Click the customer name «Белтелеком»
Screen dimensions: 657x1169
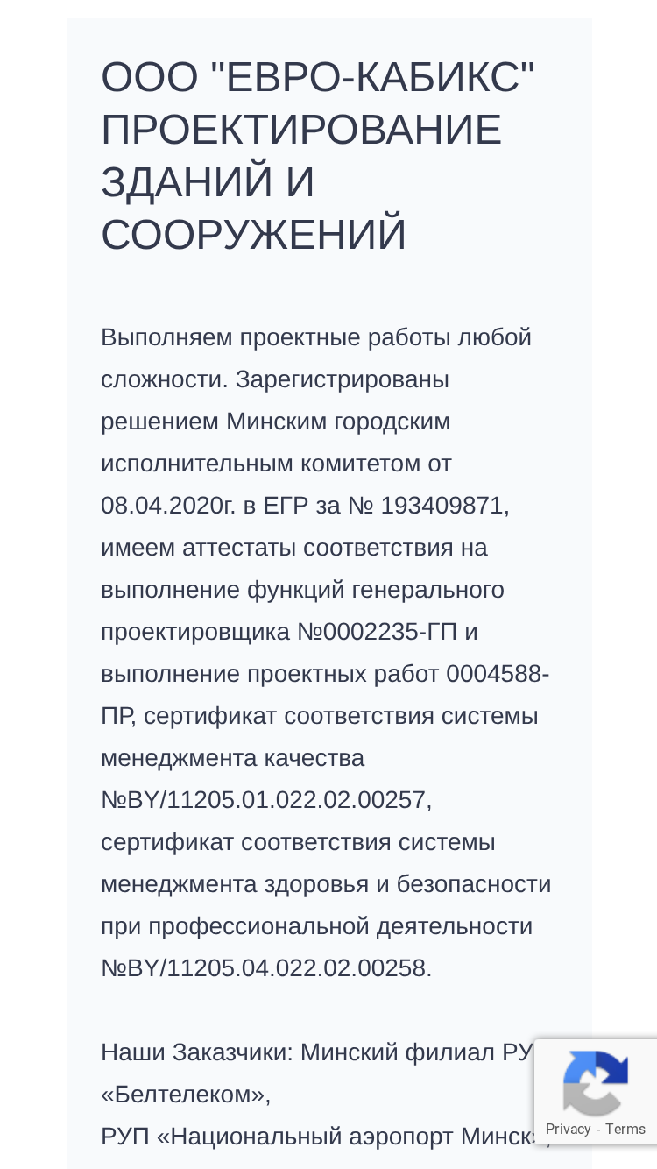186,1095
